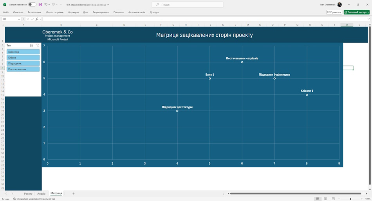Click the zoom slider handle
Image resolution: width=372 pixels, height=201 pixels.
click(350, 199)
